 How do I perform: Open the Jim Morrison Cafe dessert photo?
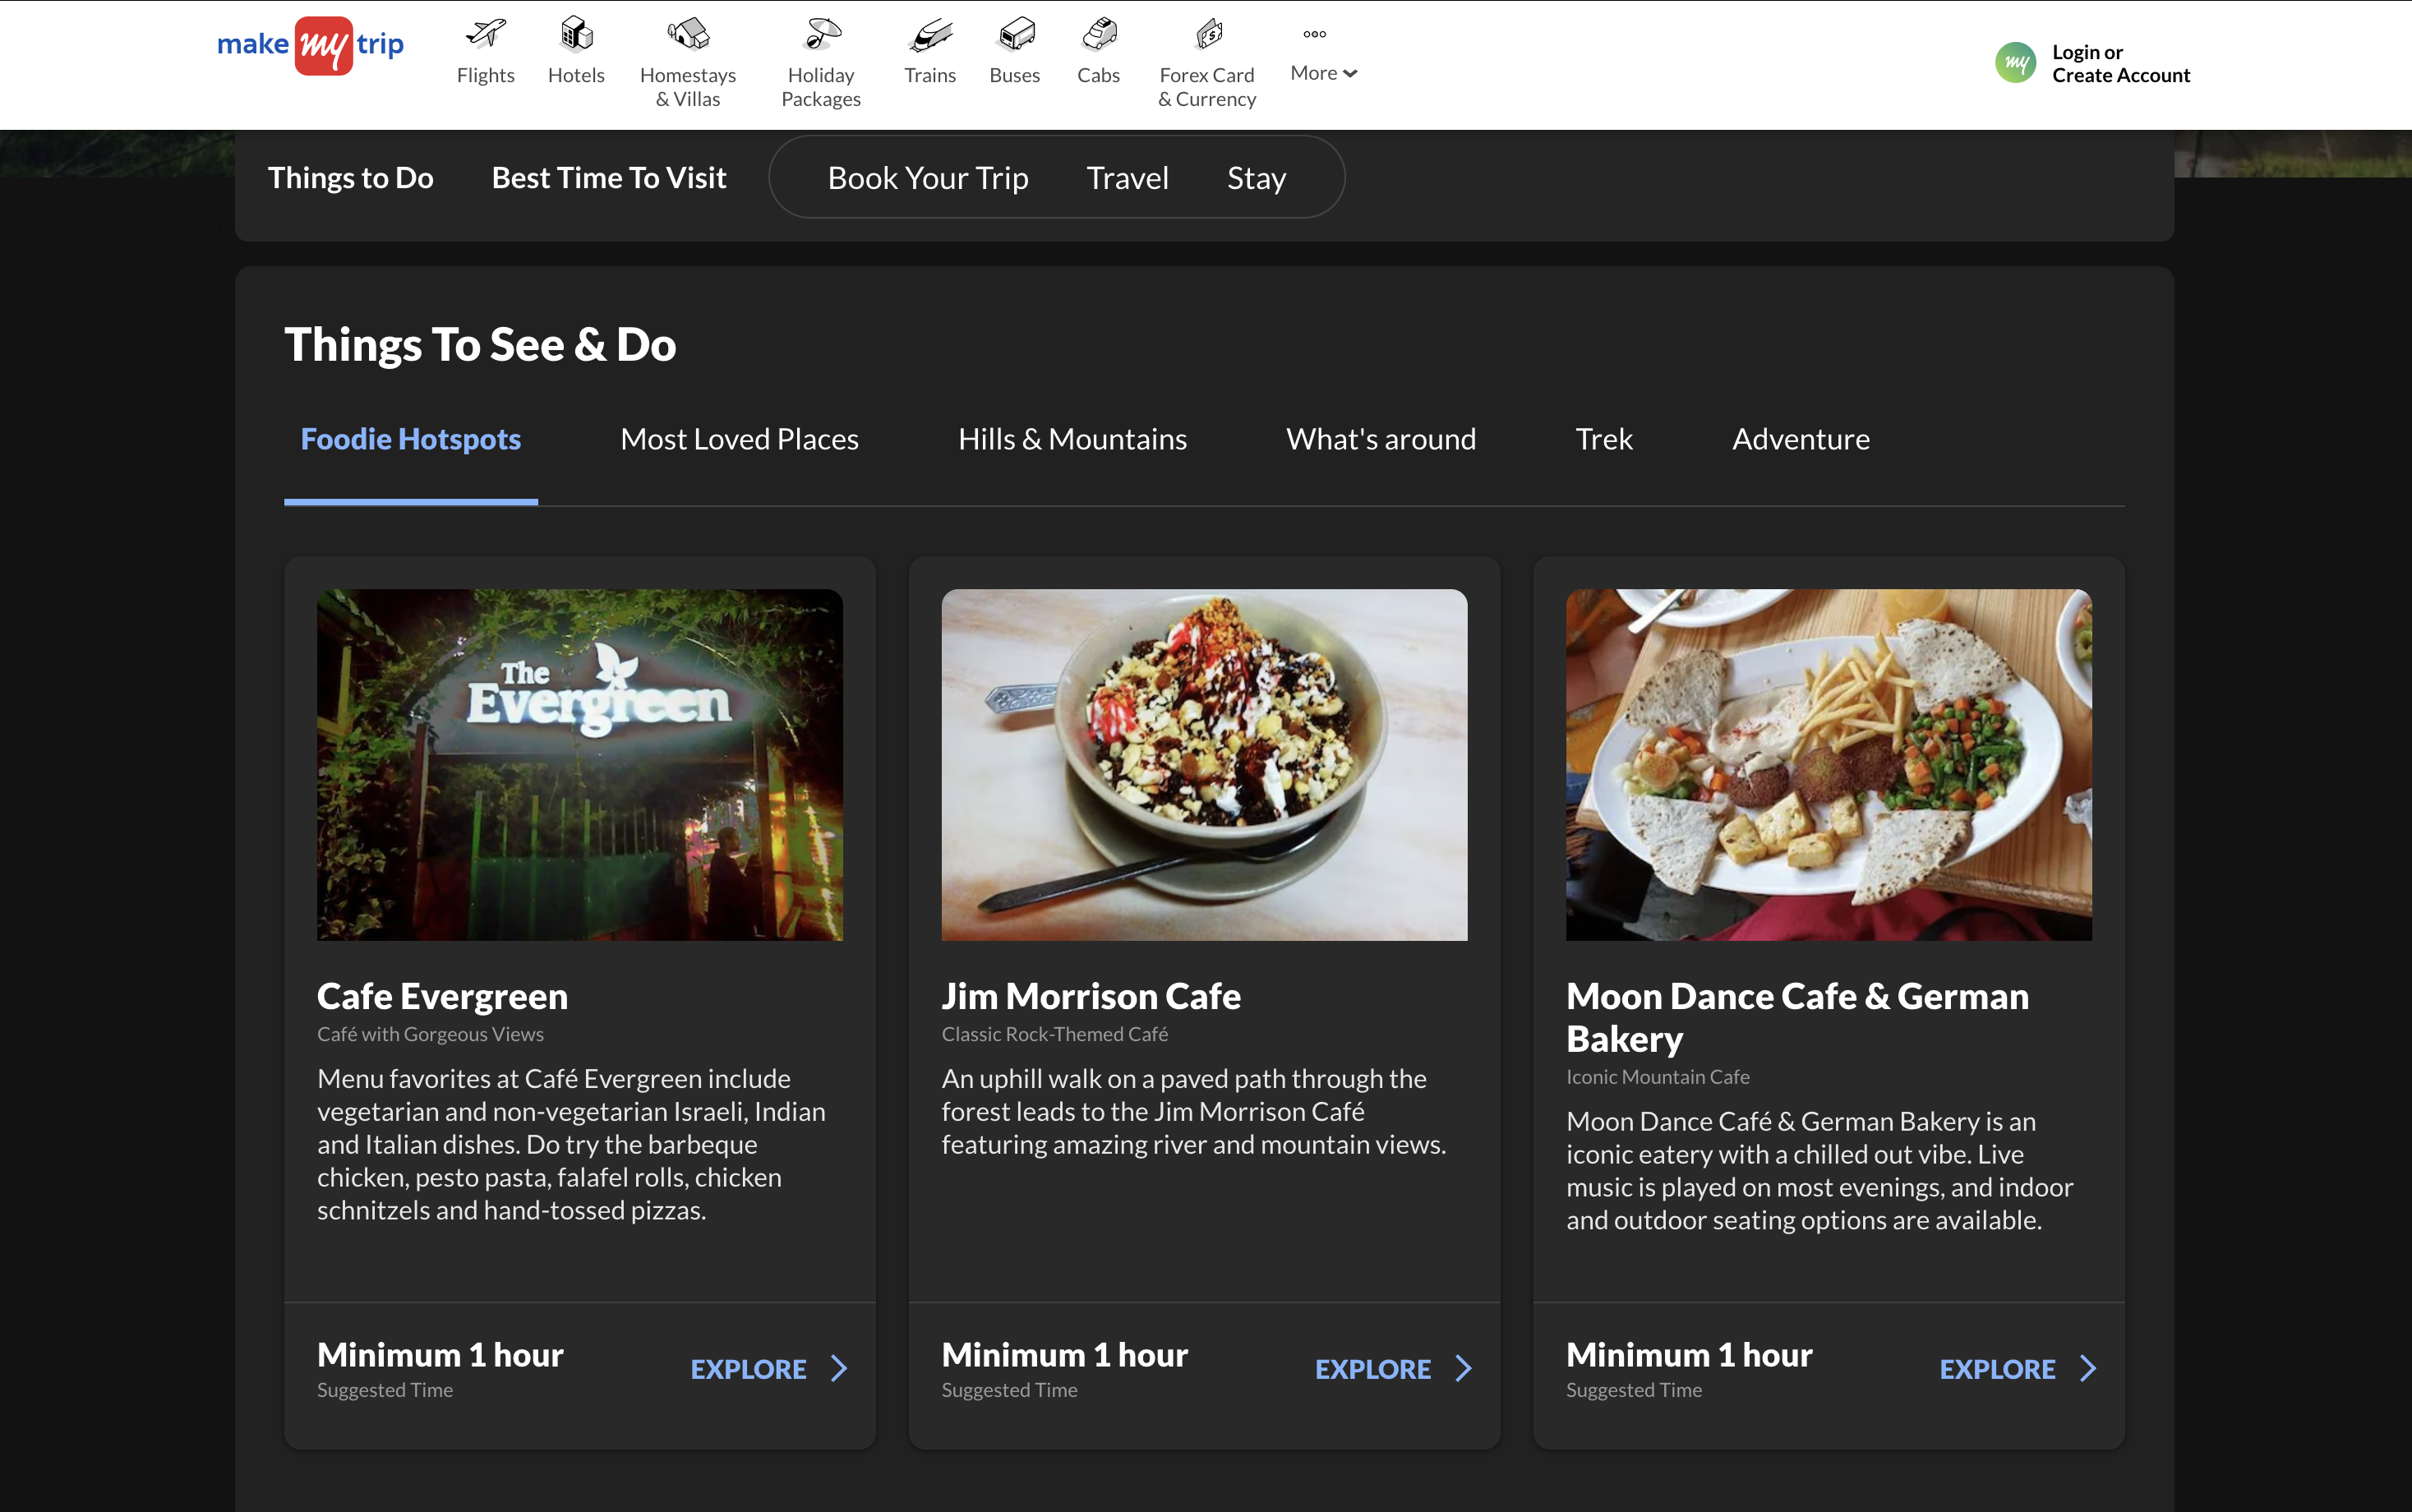1204,764
